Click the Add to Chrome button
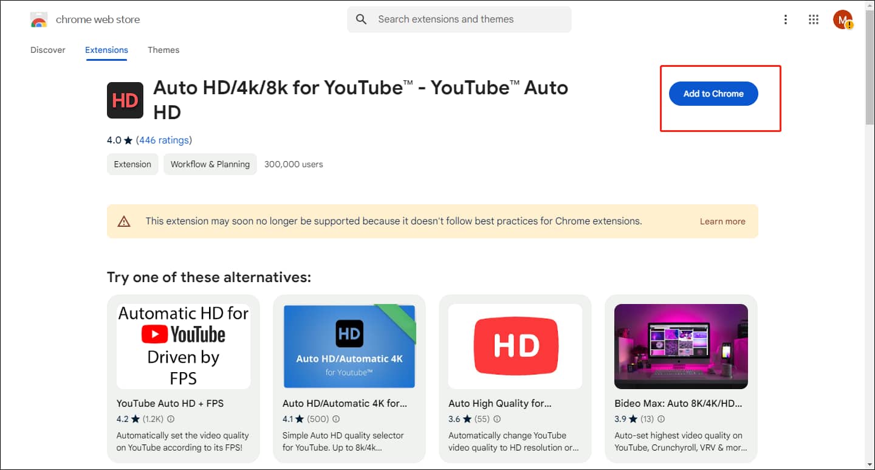Viewport: 875px width, 470px height. click(x=713, y=94)
